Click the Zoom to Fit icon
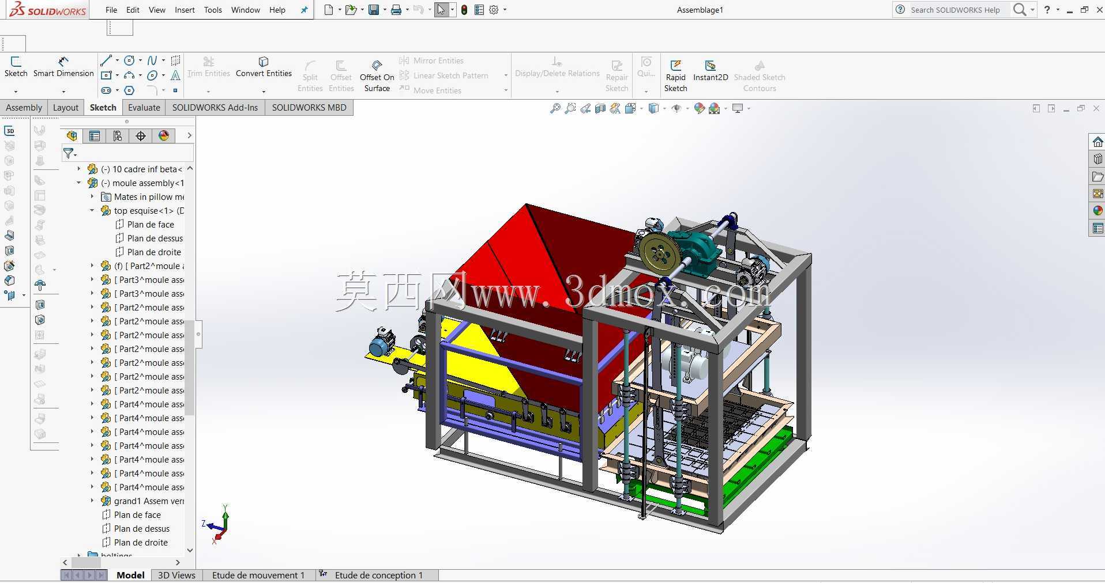This screenshot has width=1105, height=583. point(555,108)
